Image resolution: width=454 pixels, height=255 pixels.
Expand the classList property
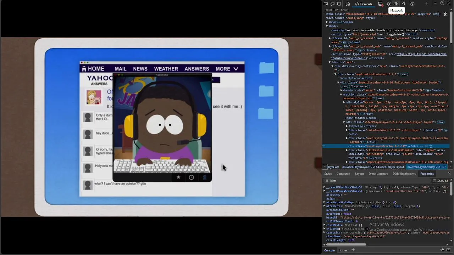click(x=324, y=233)
